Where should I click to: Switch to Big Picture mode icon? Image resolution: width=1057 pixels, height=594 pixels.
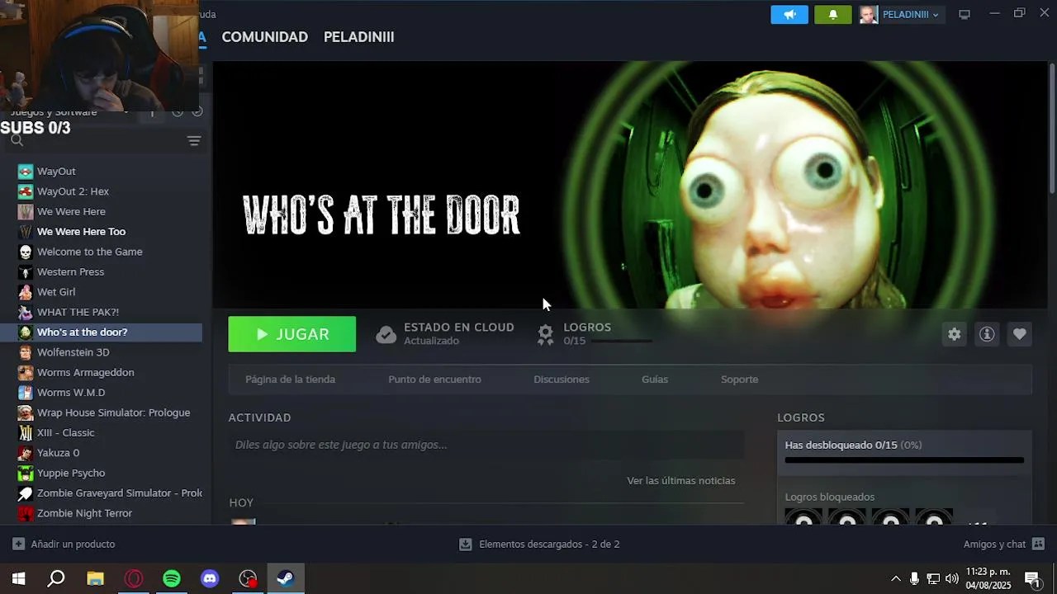pyautogui.click(x=964, y=14)
